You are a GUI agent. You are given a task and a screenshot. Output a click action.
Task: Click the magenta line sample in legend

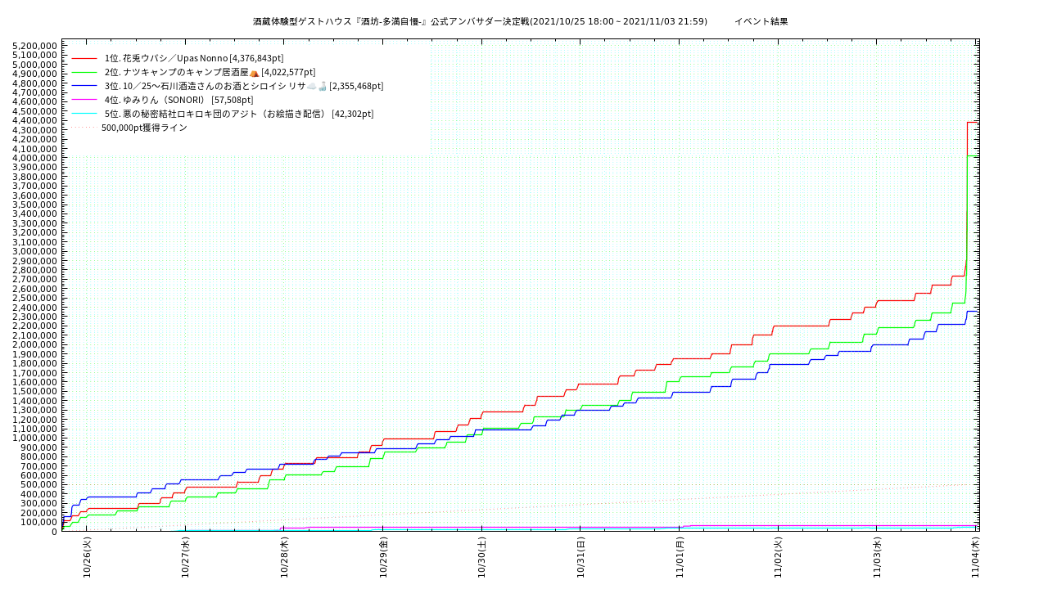click(84, 100)
